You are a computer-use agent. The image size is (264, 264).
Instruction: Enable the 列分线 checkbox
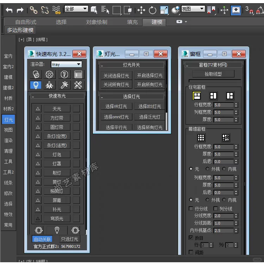pyautogui.click(x=215, y=209)
